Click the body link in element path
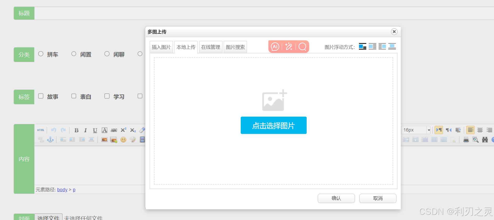The width and height of the screenshot is (494, 220). (62, 190)
